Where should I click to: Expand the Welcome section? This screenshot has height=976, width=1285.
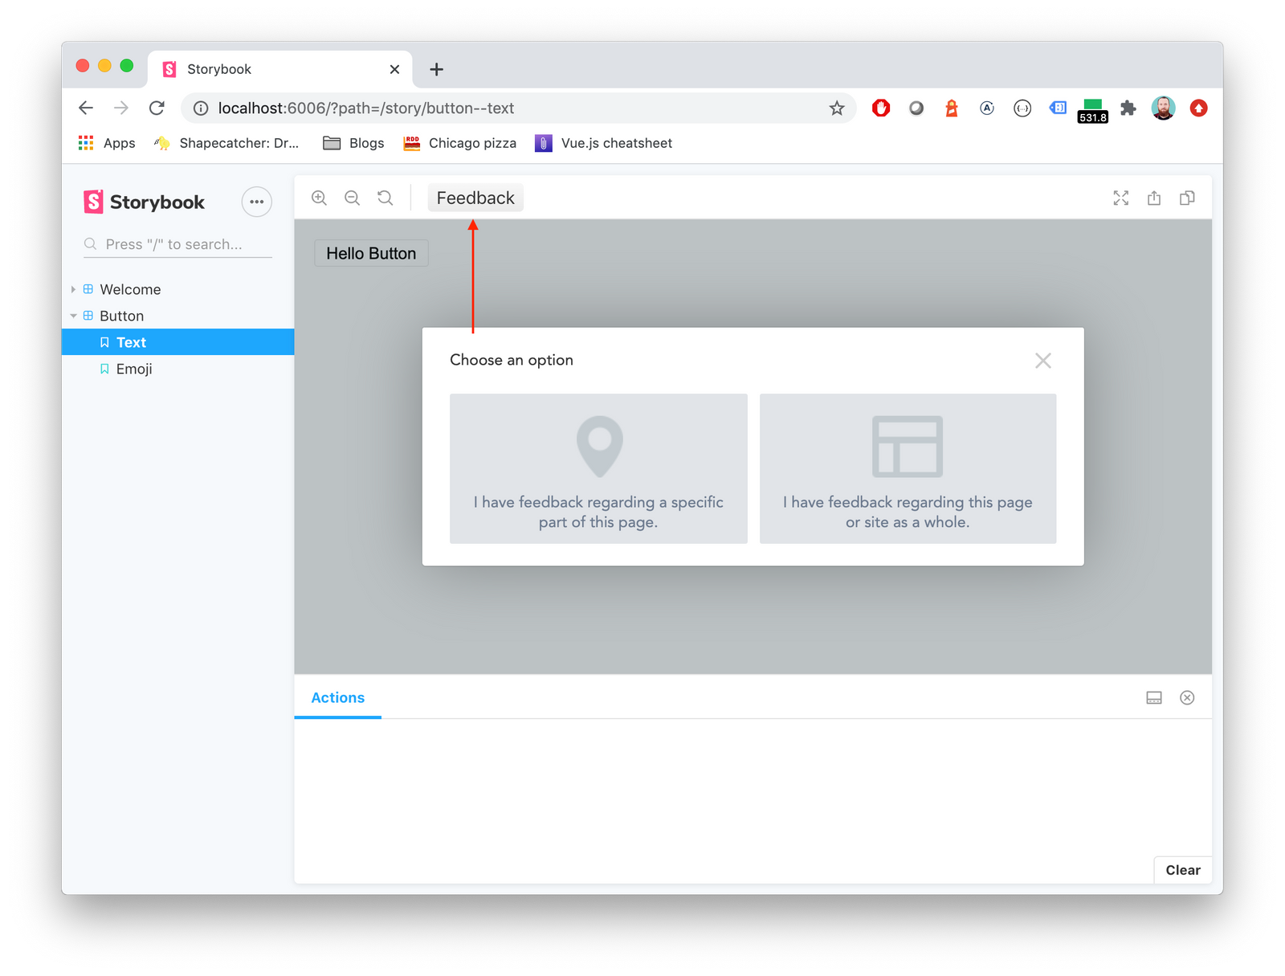tap(73, 289)
